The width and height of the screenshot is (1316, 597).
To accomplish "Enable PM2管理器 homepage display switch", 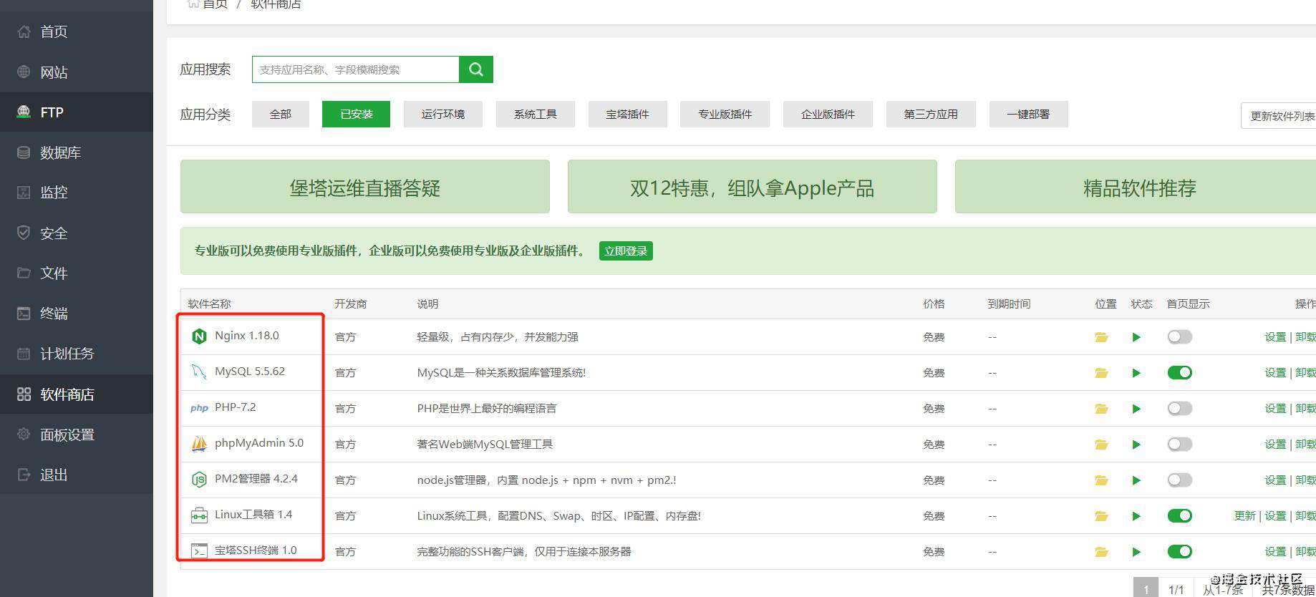I will point(1179,480).
